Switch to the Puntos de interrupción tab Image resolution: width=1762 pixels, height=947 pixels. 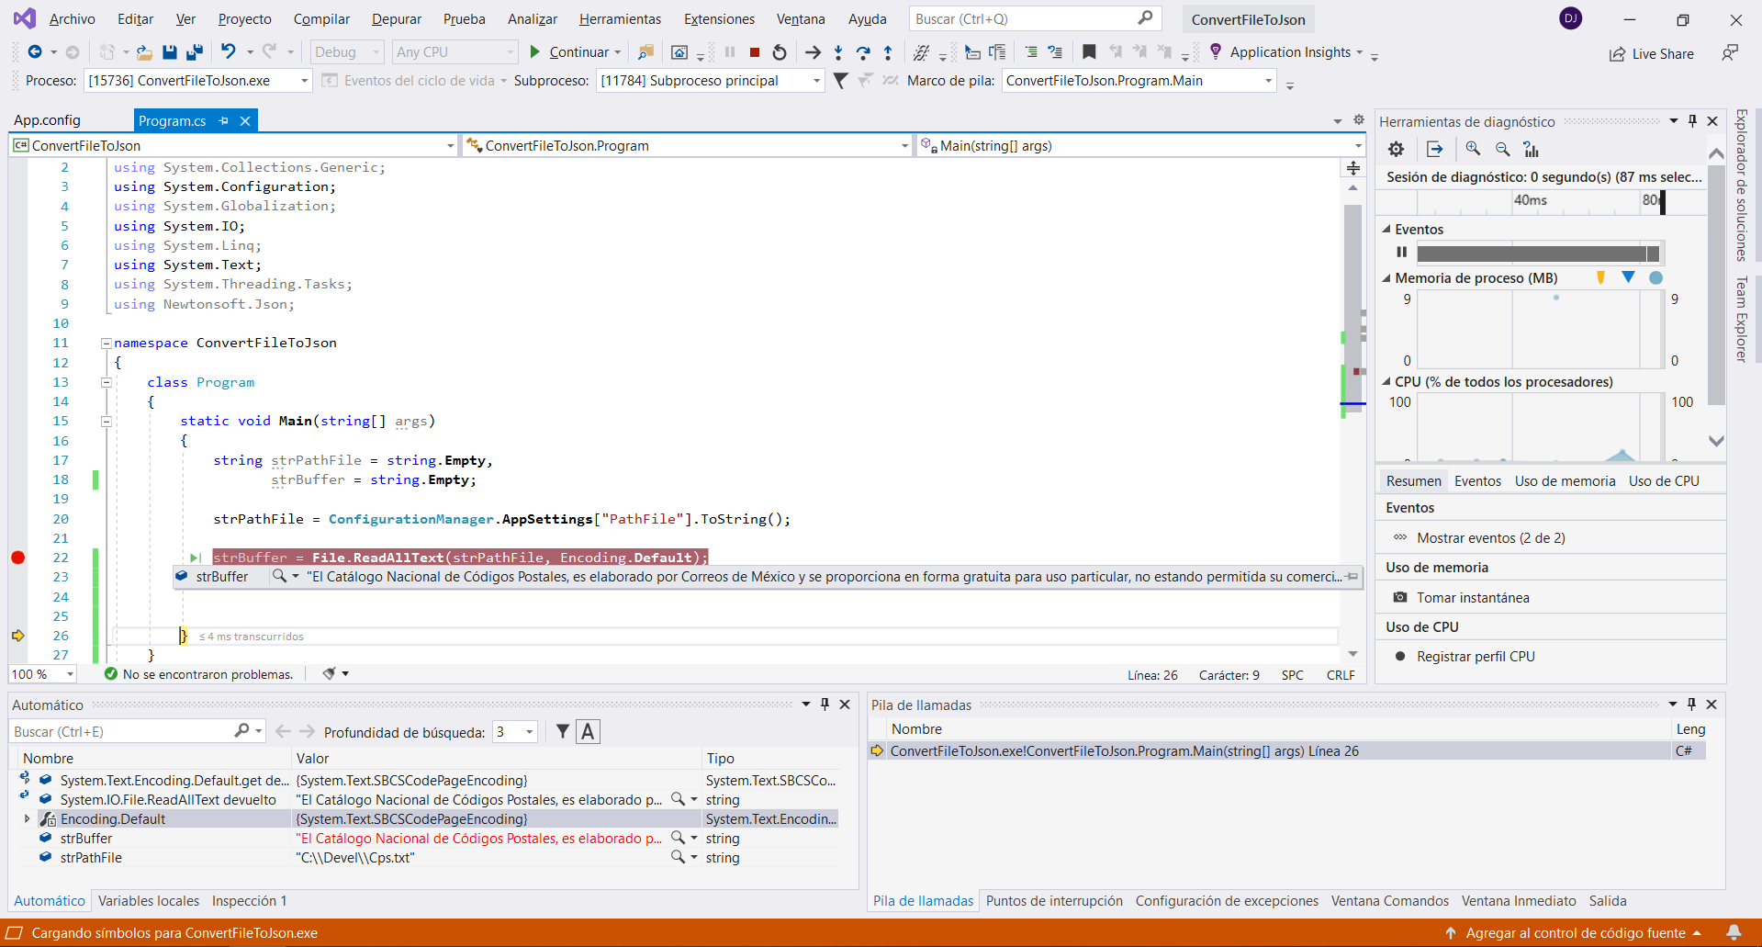point(1053,901)
